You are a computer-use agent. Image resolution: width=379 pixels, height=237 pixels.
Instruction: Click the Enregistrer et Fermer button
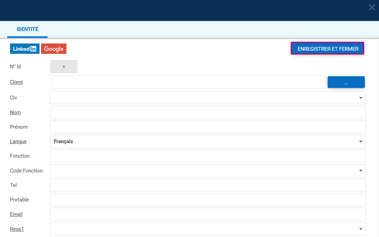click(x=328, y=49)
